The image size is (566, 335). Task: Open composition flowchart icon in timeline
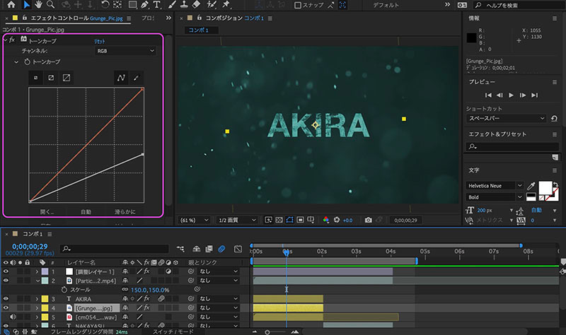pyautogui.click(x=180, y=249)
